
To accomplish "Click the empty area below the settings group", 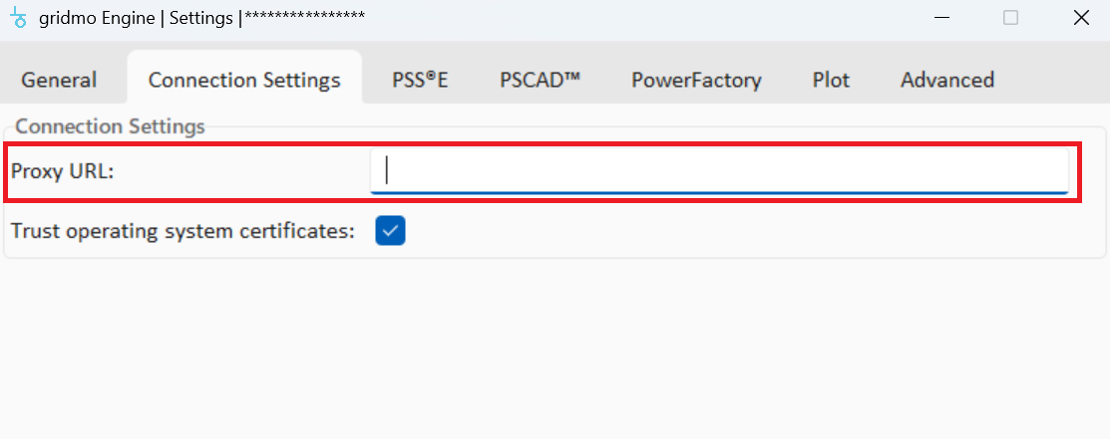I will (555, 348).
